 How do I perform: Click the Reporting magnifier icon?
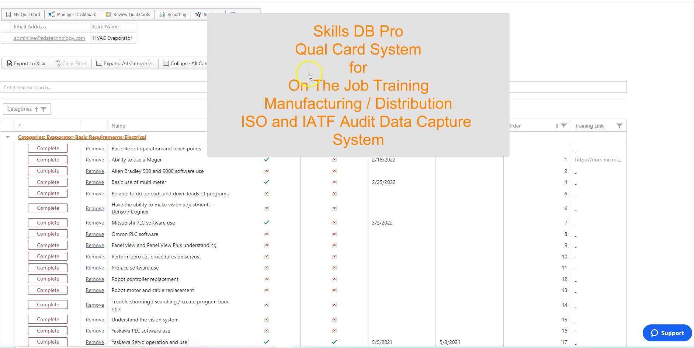pos(162,14)
